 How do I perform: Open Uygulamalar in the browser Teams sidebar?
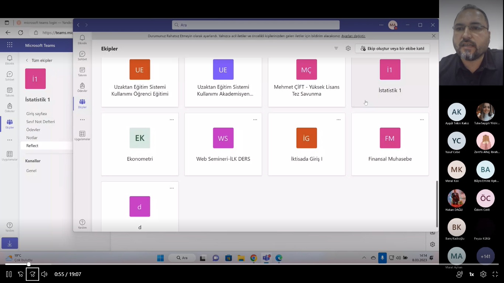[x=10, y=156]
